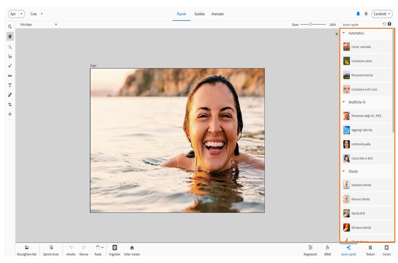Viewport: 398px width, 263px height.
Task: Collapse the Modifiche IA section
Action: 344,102
